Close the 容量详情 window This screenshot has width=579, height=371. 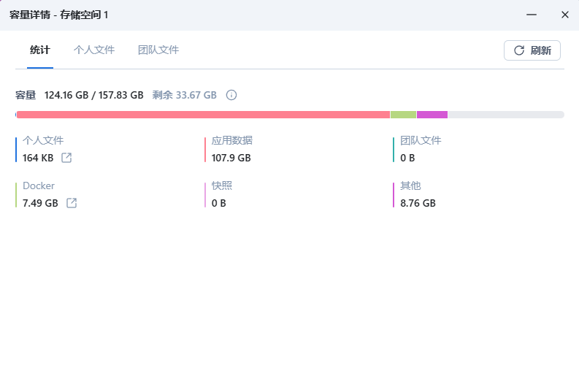[564, 15]
